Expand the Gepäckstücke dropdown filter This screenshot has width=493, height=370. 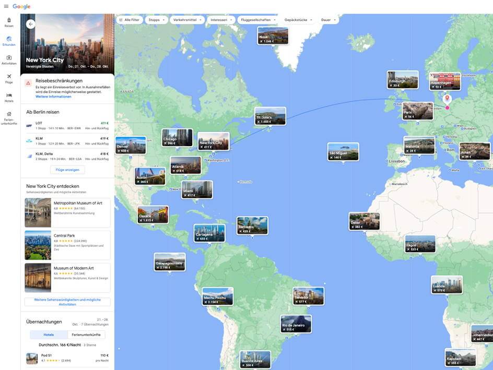(x=298, y=20)
